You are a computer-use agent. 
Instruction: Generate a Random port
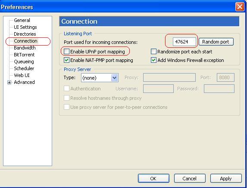216,42
